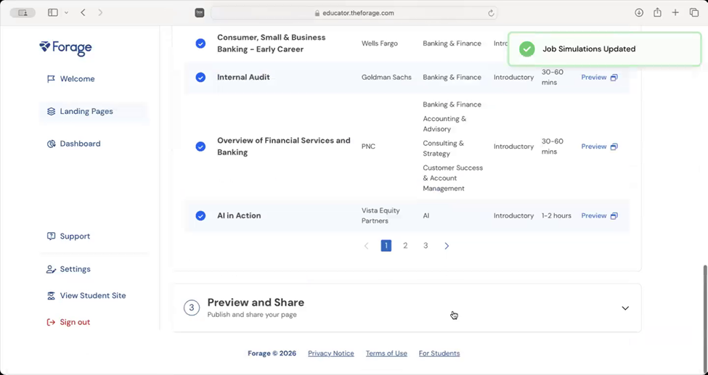Click the Dashboard pie chart icon

(x=51, y=144)
